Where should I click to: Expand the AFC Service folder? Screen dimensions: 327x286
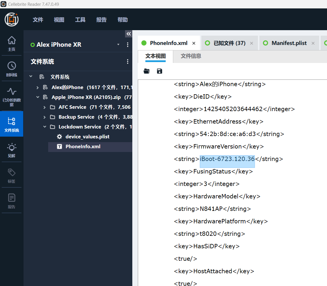(44, 107)
